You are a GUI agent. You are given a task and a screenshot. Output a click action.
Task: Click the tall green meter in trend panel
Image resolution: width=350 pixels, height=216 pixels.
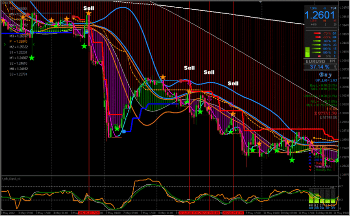308,52
